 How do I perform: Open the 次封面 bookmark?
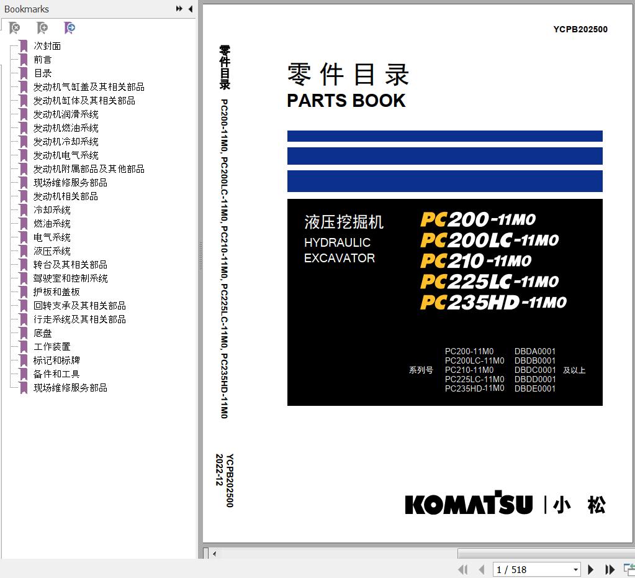47,46
